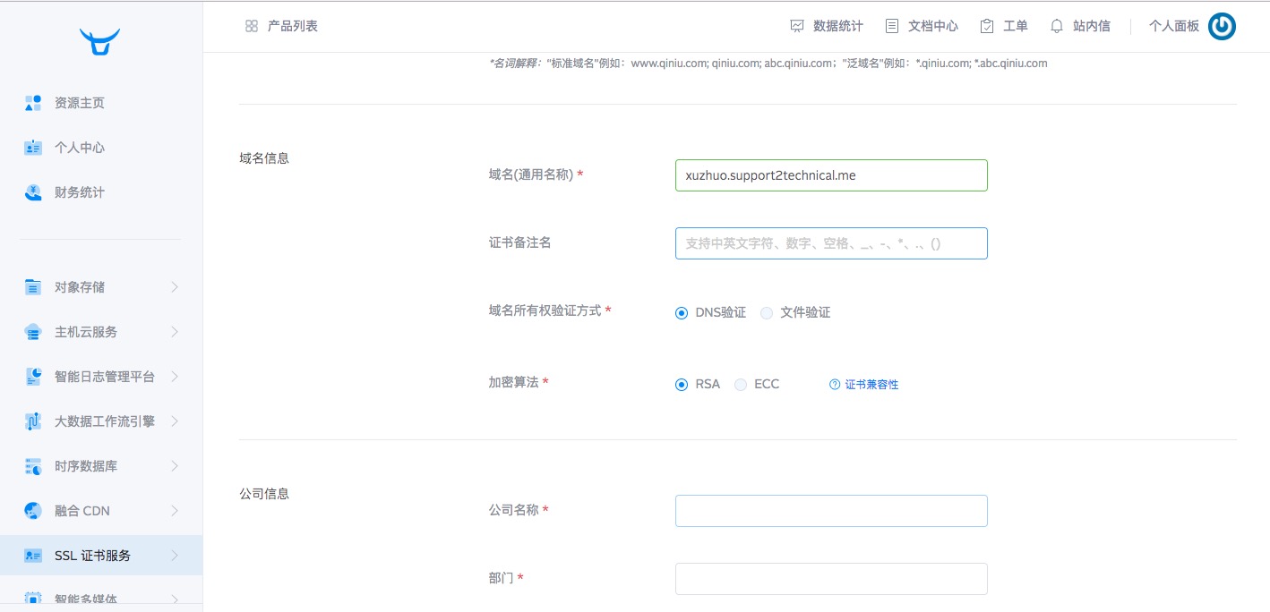Click the Qiniu bull logo icon
This screenshot has height=612, width=1270.
tap(99, 41)
